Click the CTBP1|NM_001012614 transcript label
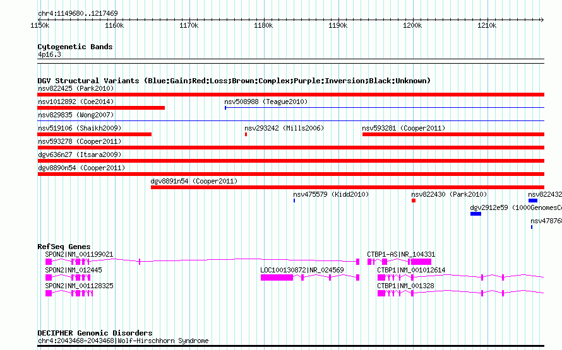Viewport: 562px width, 350px height. click(412, 270)
